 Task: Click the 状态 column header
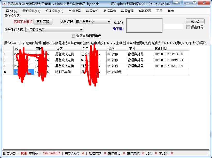pos(117,49)
